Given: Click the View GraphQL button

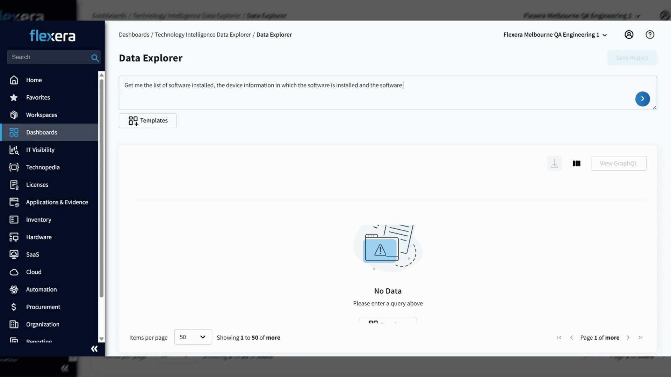Looking at the screenshot, I should 618,163.
